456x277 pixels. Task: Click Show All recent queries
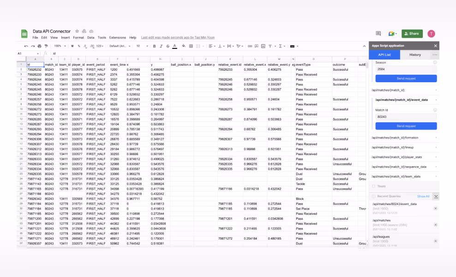coord(423,196)
